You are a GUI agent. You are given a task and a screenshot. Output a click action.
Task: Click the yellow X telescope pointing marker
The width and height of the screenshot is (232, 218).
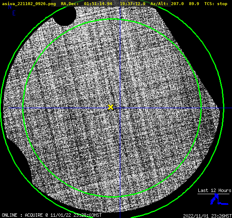coord(110,107)
